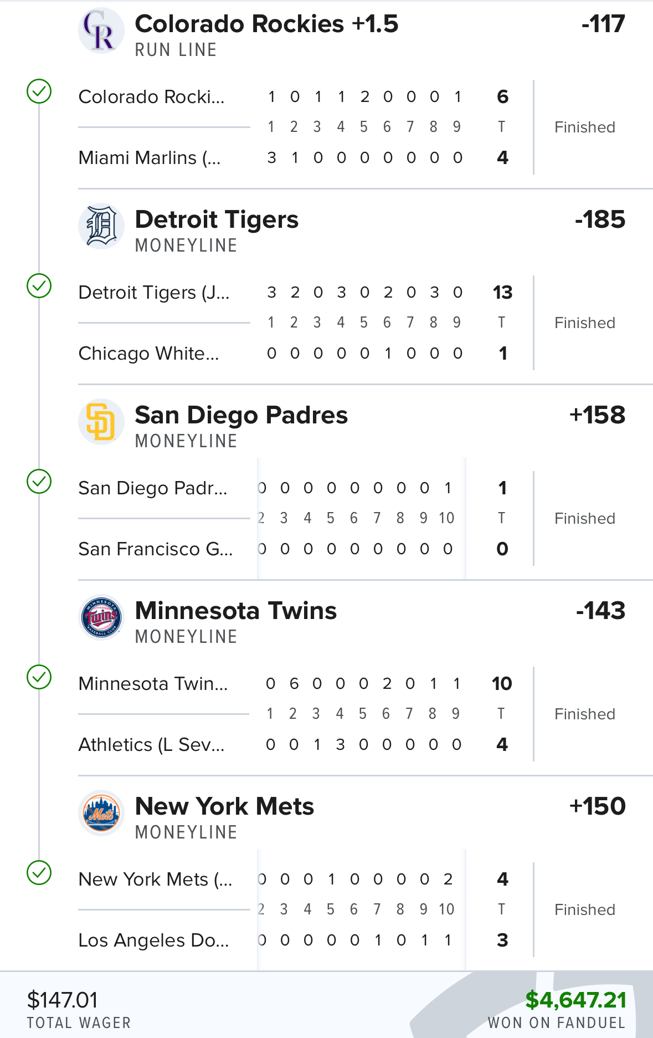653x1038 pixels.
Task: Open the San Diego Padres moneyline selection
Action: click(241, 416)
